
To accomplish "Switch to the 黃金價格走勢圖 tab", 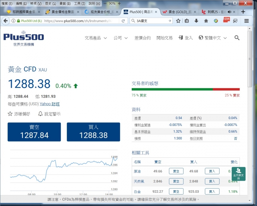I will pos(62,12).
